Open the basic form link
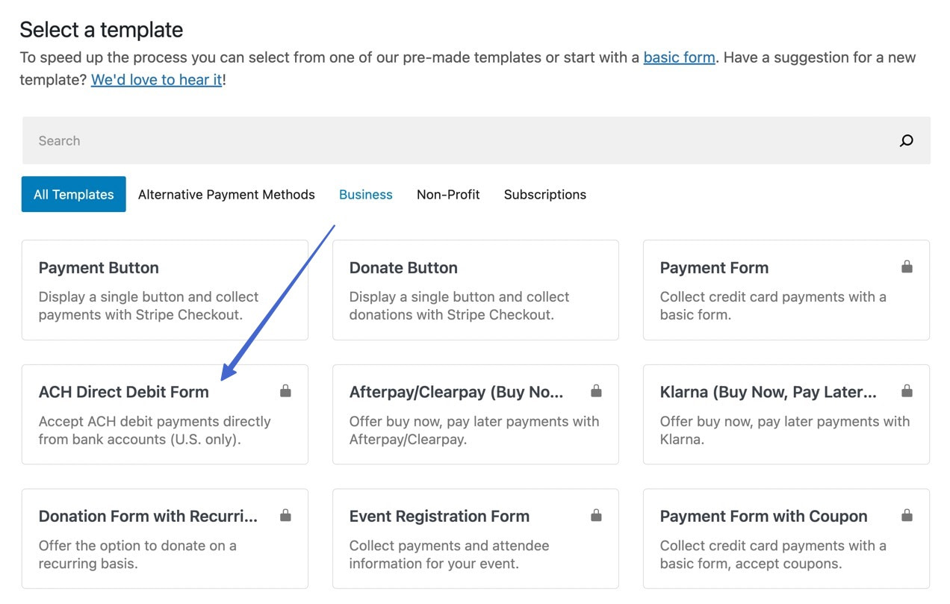Viewport: 950px width, 604px height. pyautogui.click(x=679, y=57)
